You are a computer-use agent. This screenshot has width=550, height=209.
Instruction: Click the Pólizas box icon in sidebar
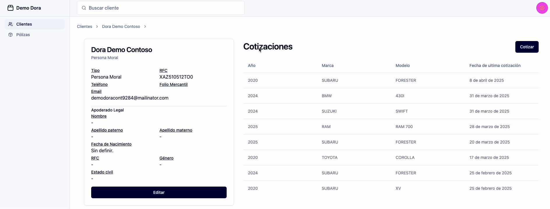10,35
